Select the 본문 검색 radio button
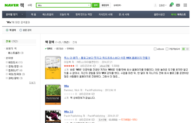 click(x=21, y=30)
